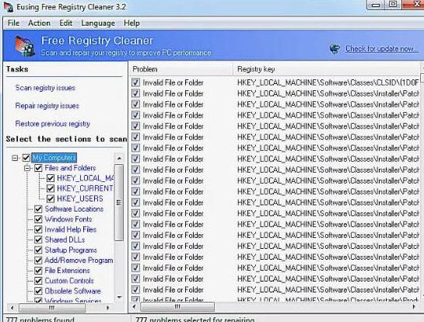Image resolution: width=424 pixels, height=322 pixels.
Task: Uncheck Startup Programs checkbox
Action: [x=38, y=250]
